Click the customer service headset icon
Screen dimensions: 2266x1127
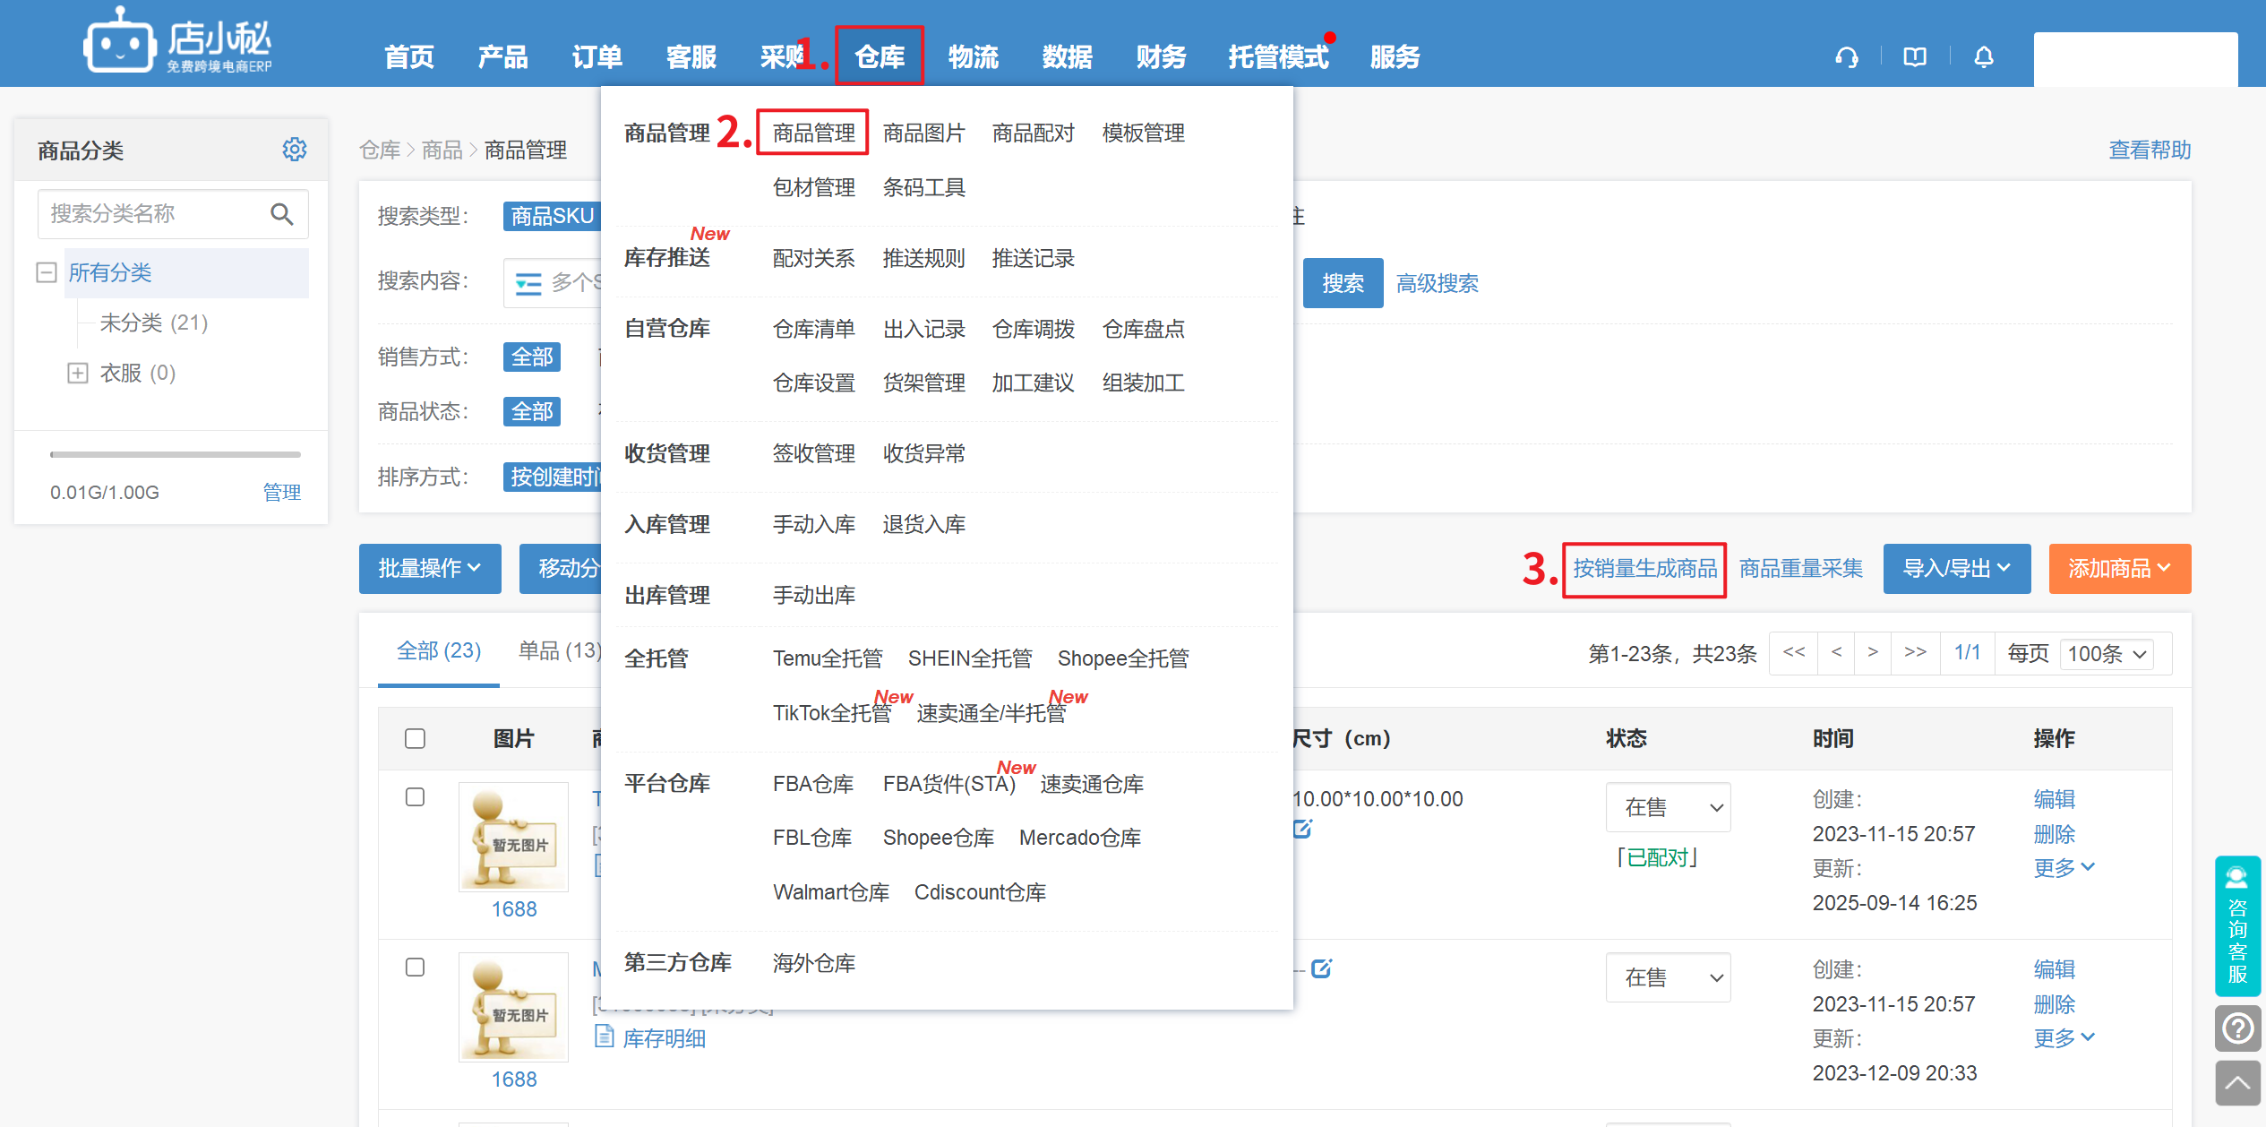point(1846,57)
